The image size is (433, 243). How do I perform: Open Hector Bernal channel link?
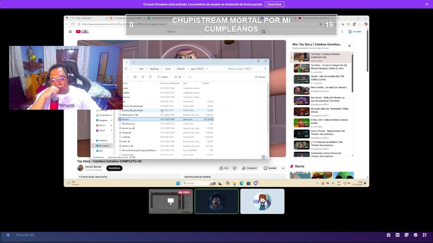[x=93, y=167]
